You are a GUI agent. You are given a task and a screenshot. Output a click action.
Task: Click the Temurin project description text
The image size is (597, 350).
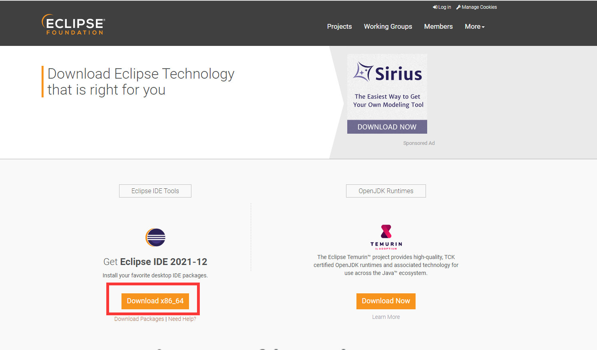point(386,265)
